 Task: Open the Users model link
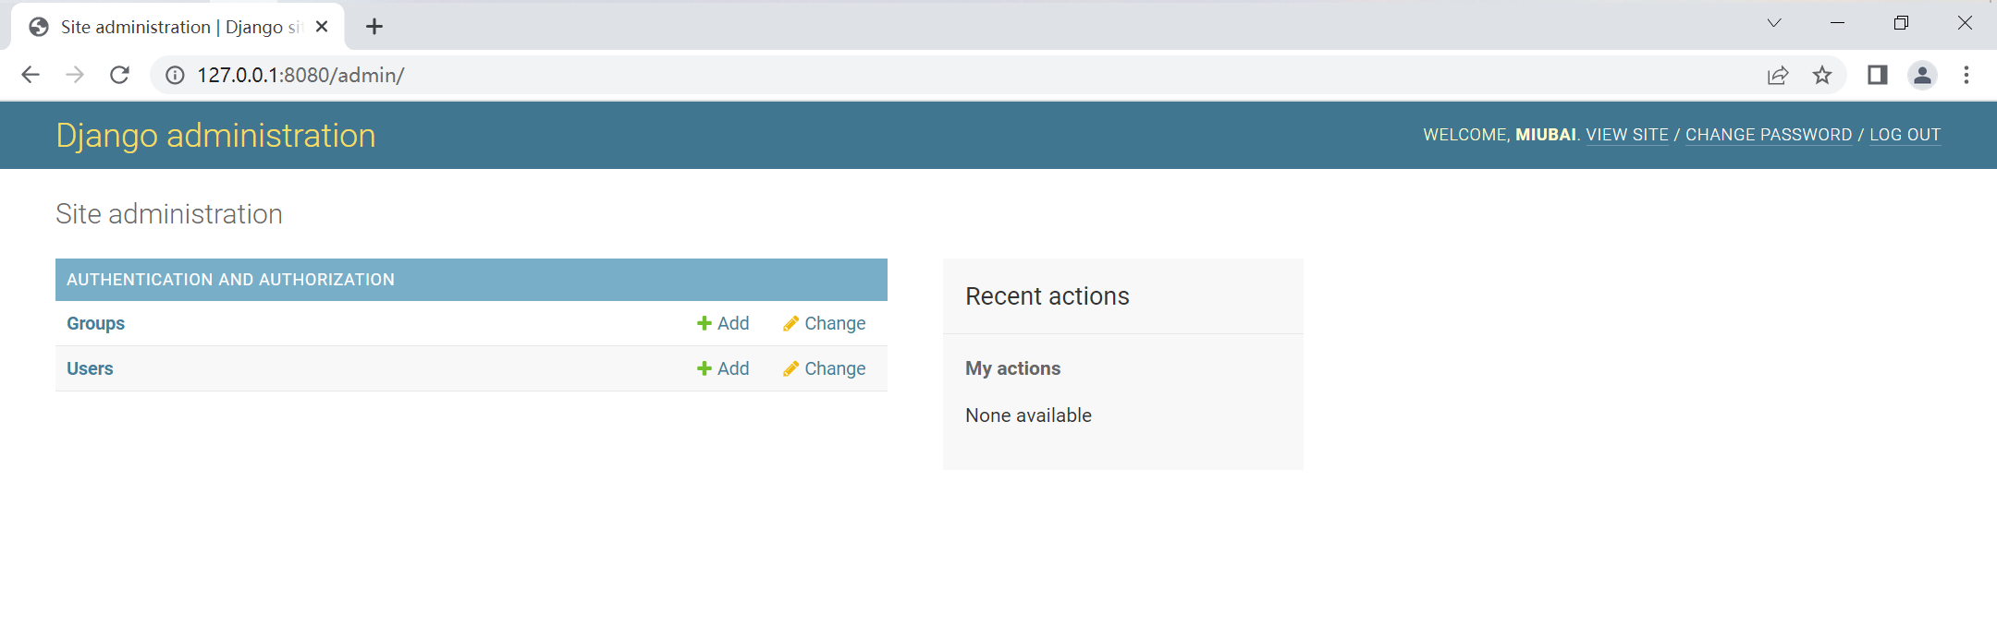point(90,368)
